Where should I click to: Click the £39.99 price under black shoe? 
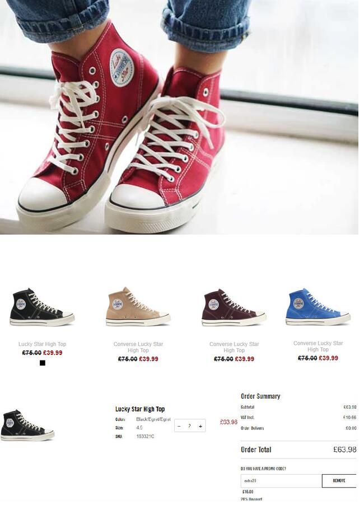[x=53, y=353]
